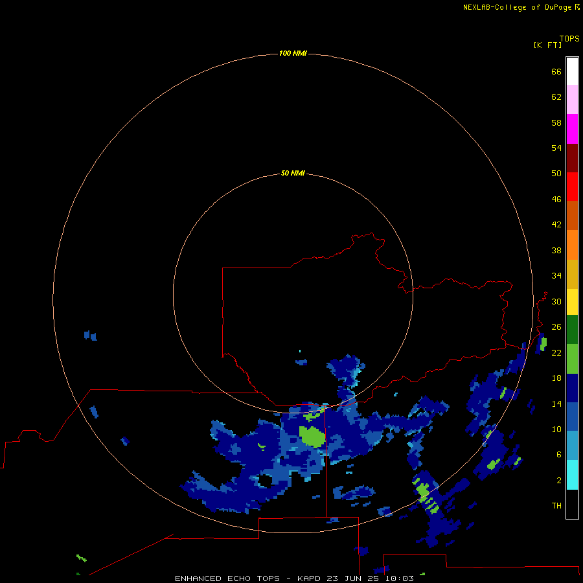Image resolution: width=583 pixels, height=583 pixels.
Task: Click the black TH threshold swatch
Action: tap(572, 504)
